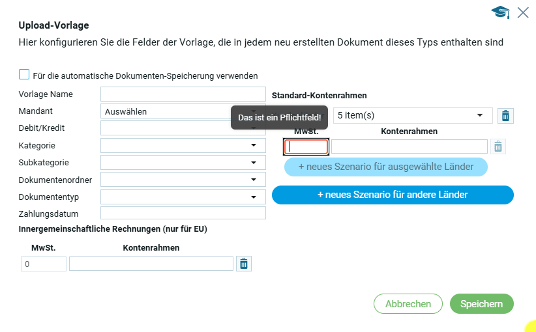The image size is (536, 332).
Task: Click trash icon beside Standard-Kontenrahmen field
Action: (x=498, y=146)
